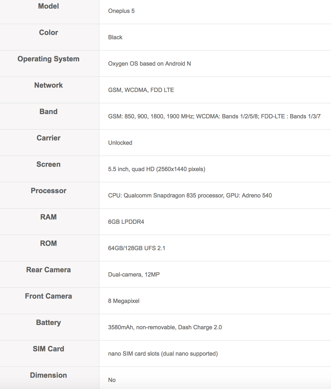Click the Screen resolution value text

tap(156, 169)
